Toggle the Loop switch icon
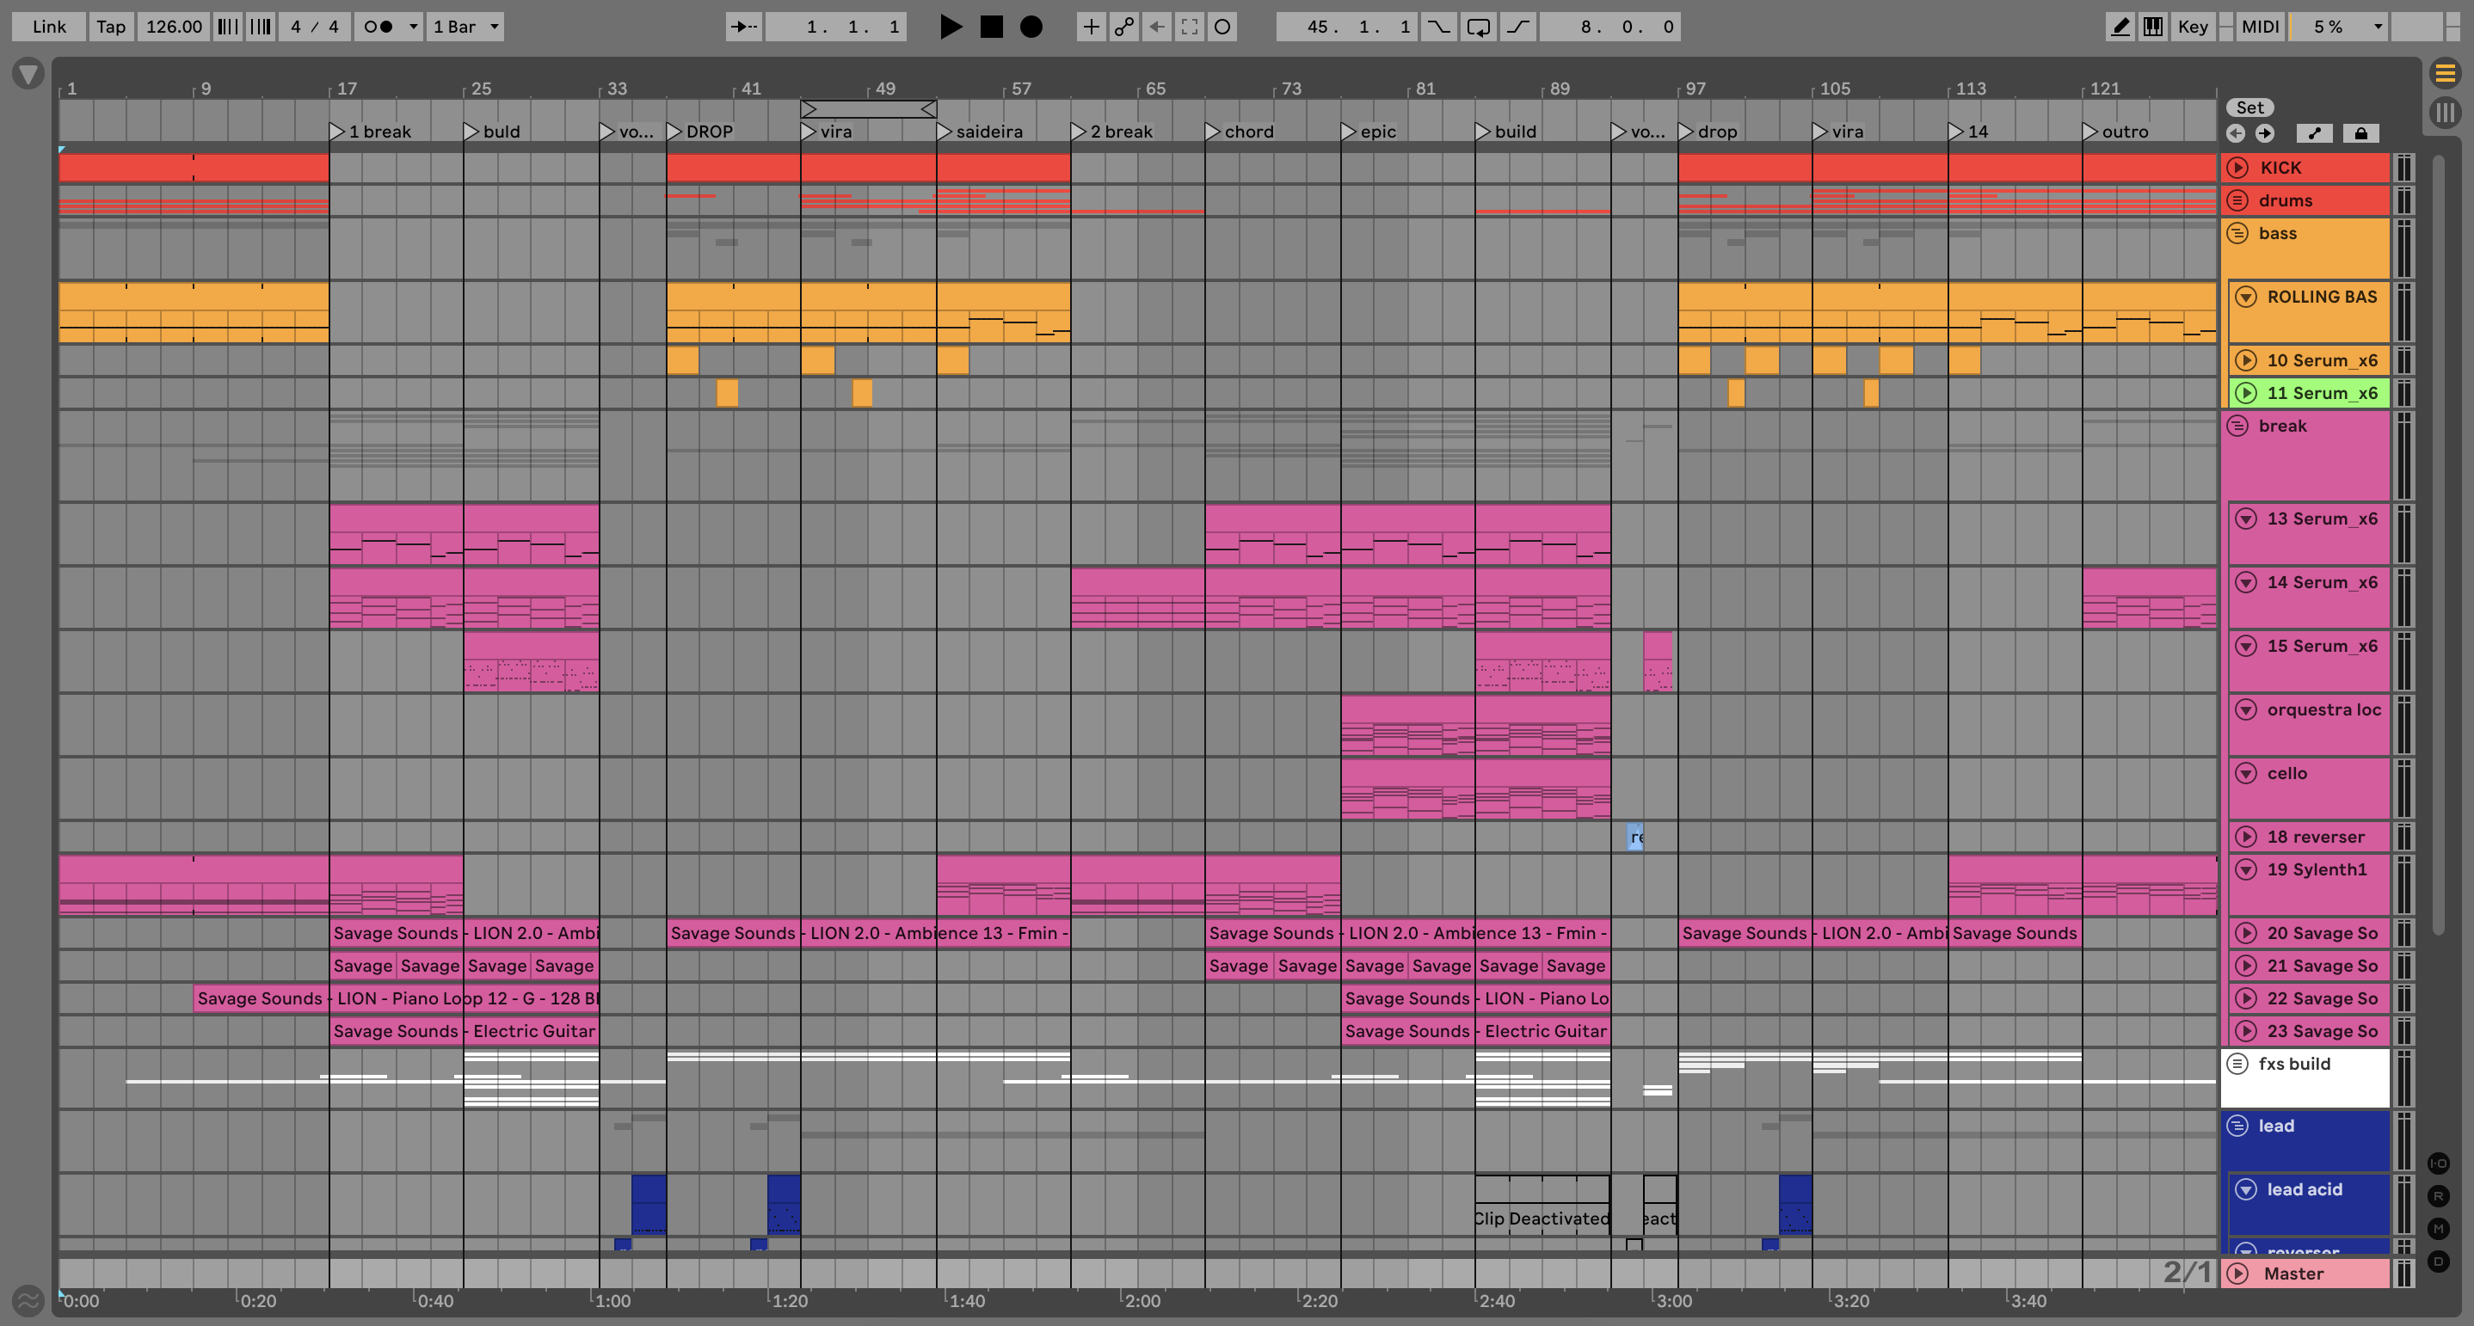Viewport: 2474px width, 1326px height. point(1478,27)
